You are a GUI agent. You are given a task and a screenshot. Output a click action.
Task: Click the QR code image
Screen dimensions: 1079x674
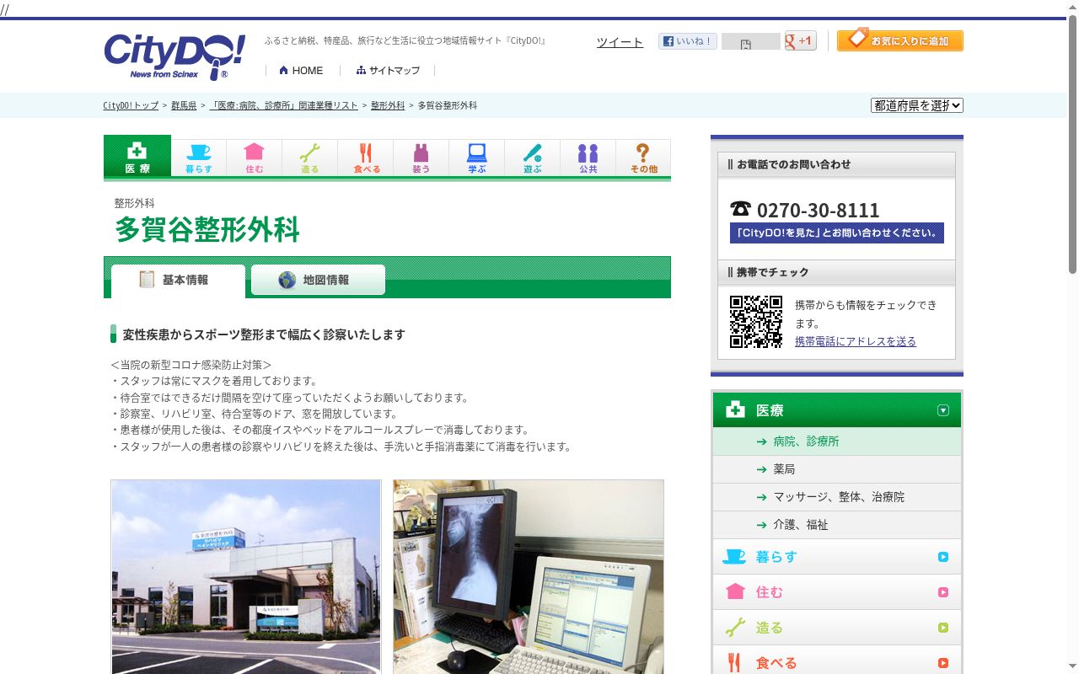click(756, 322)
